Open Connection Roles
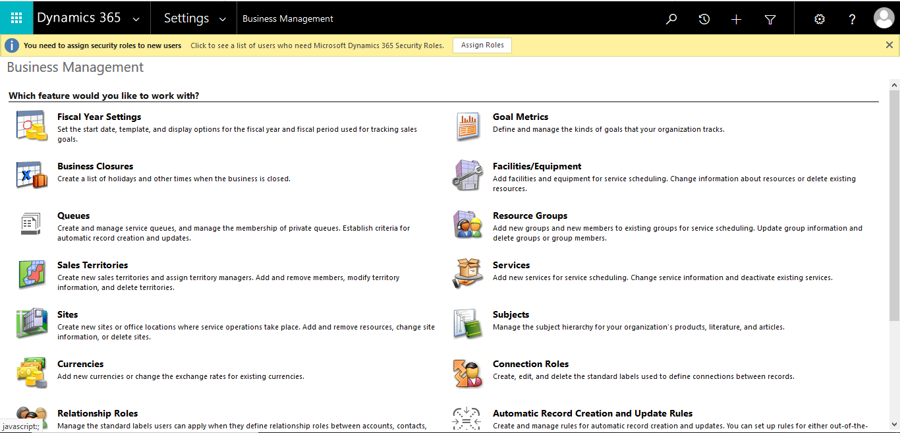The height and width of the screenshot is (433, 900). click(530, 364)
